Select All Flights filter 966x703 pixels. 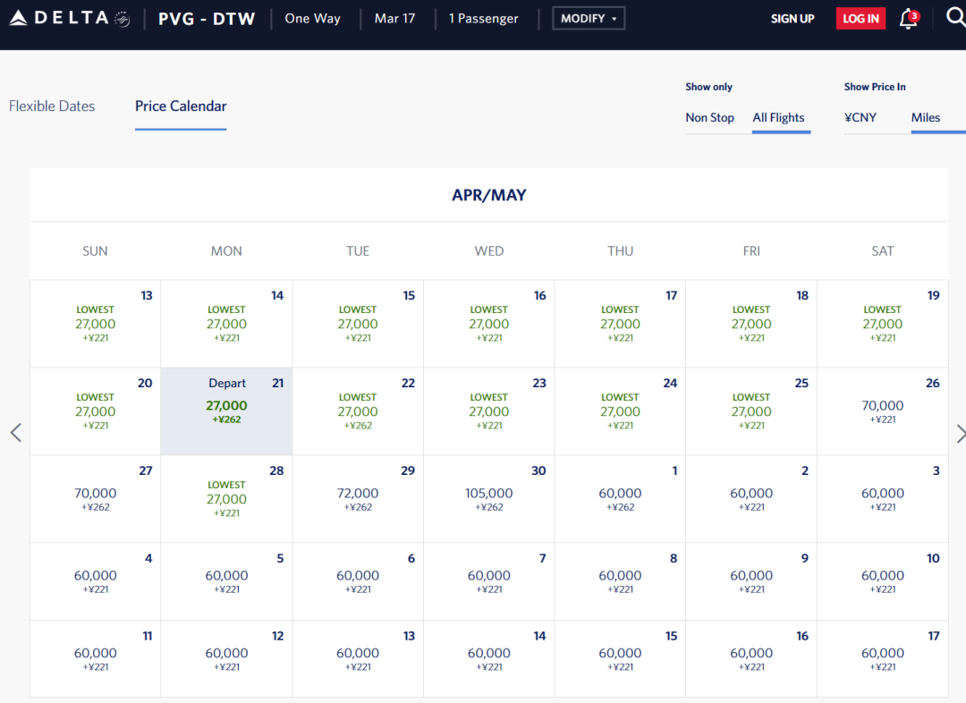click(779, 118)
